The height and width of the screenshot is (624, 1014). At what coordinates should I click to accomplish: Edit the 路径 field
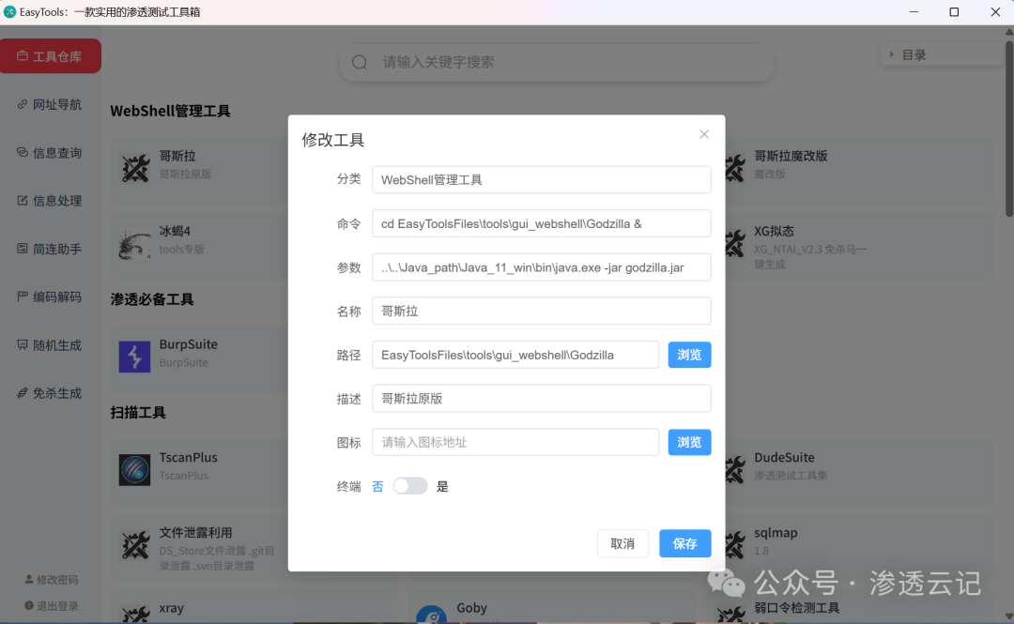[515, 355]
